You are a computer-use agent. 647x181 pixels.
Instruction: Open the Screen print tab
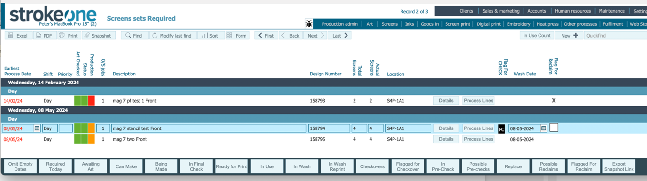(x=458, y=24)
